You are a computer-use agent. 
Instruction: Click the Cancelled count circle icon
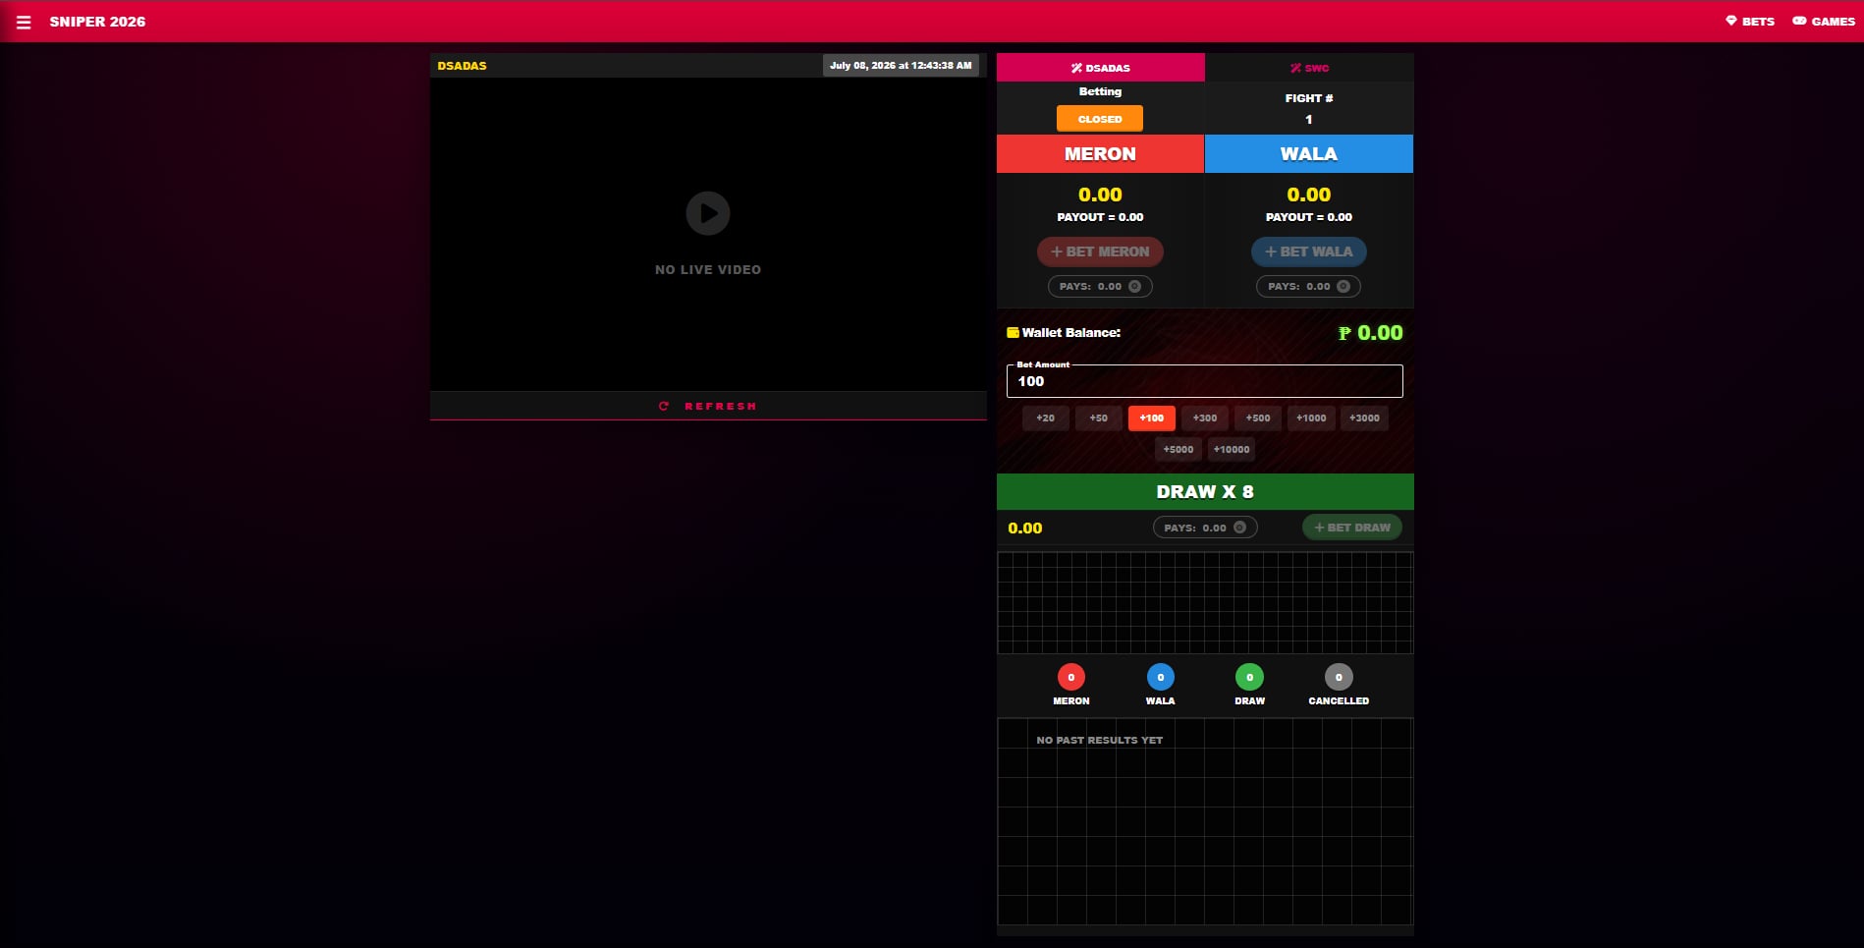coord(1339,677)
